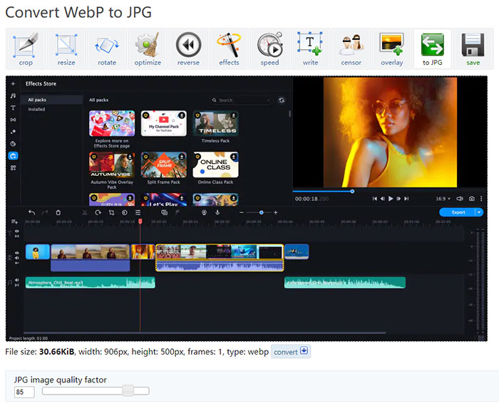Open the more tools grid icon in sidebar
The image size is (499, 406).
[x=13, y=168]
